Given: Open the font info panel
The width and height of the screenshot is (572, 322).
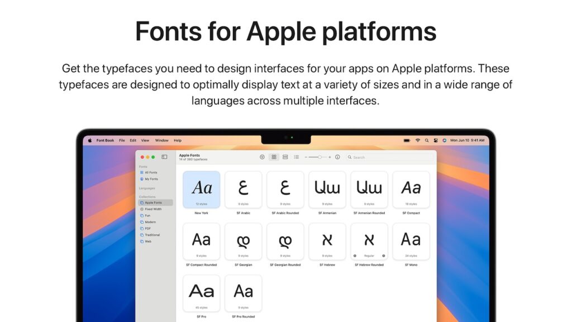Looking at the screenshot, I should coord(337,157).
